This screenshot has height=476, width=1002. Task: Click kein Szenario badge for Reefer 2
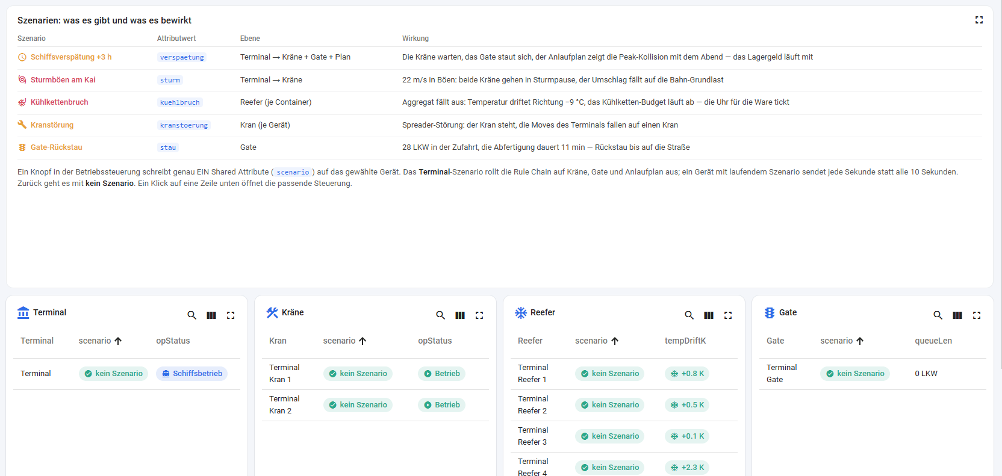point(609,405)
